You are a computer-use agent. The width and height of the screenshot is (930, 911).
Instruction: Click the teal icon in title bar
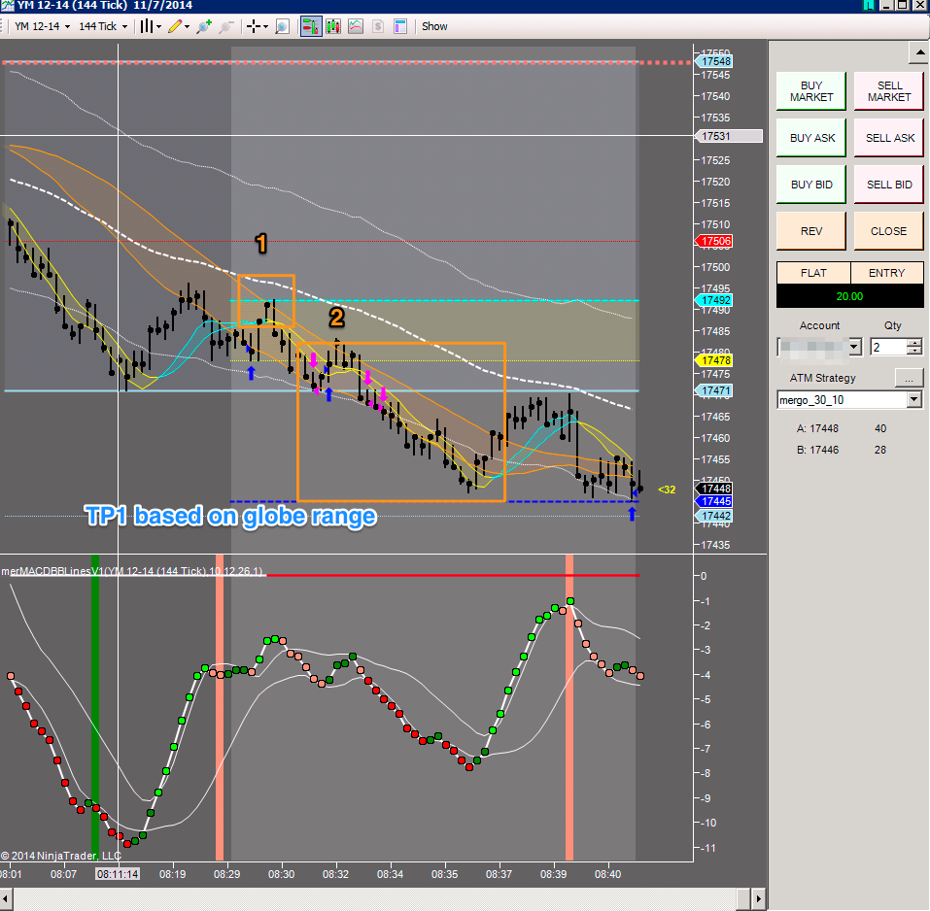coord(869,5)
